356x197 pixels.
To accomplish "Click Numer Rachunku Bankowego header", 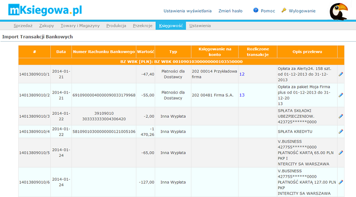I will (x=104, y=52).
